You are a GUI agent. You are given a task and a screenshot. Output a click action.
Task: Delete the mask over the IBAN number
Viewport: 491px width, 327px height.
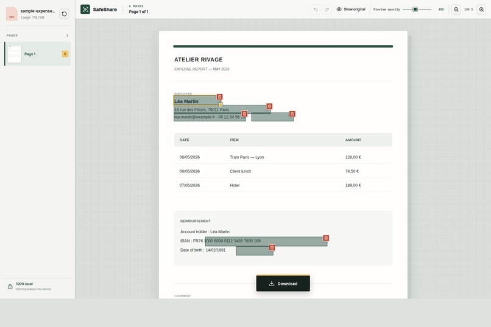pyautogui.click(x=326, y=238)
